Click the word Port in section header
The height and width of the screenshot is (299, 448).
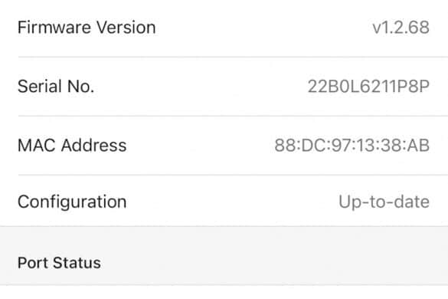(33, 263)
